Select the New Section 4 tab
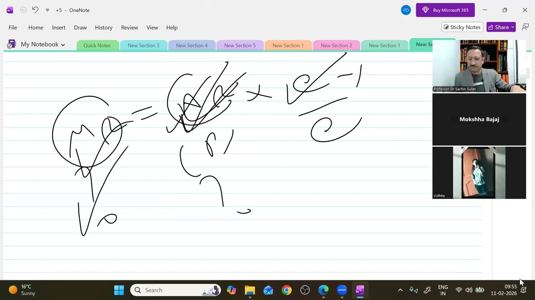 pyautogui.click(x=191, y=45)
